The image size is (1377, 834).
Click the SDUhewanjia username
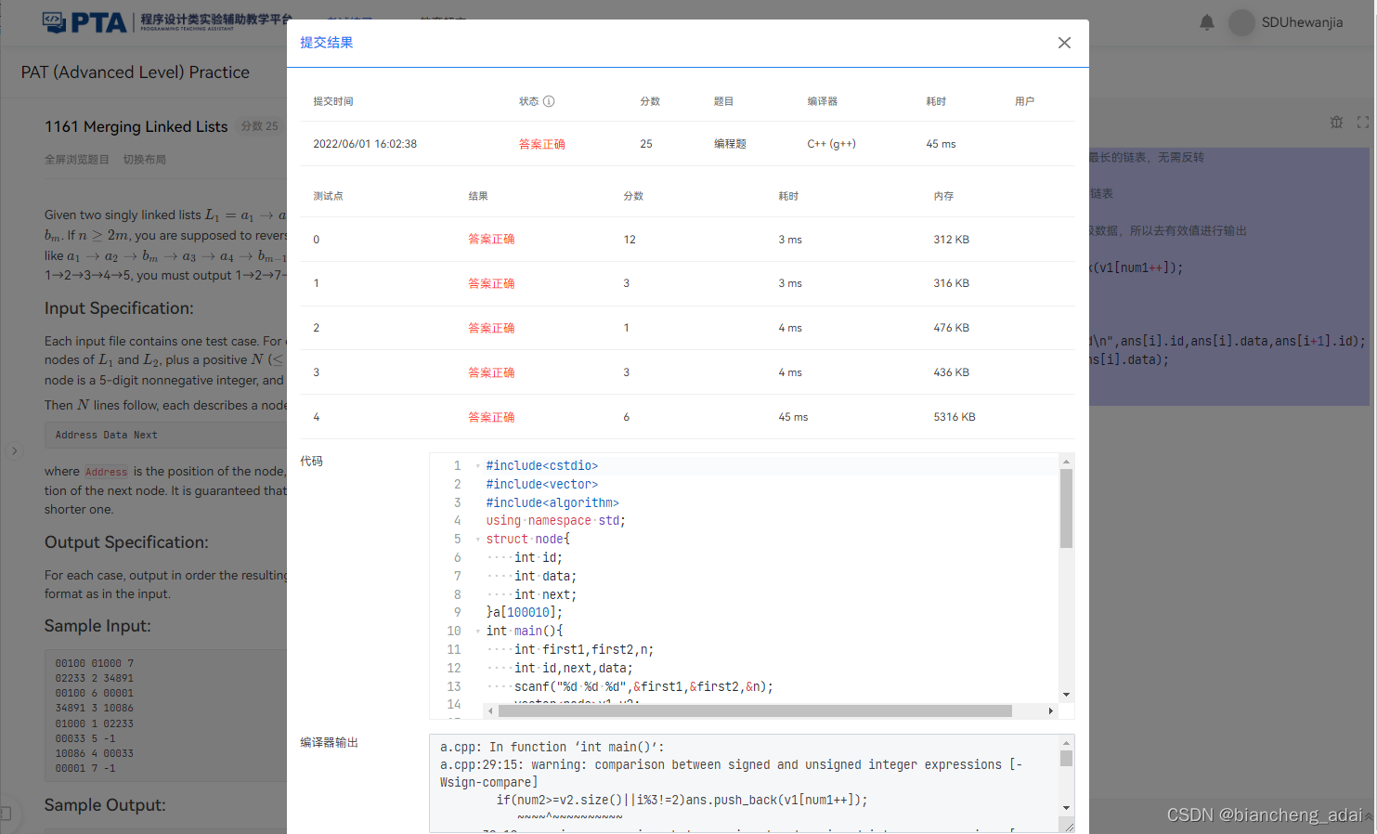point(1302,22)
